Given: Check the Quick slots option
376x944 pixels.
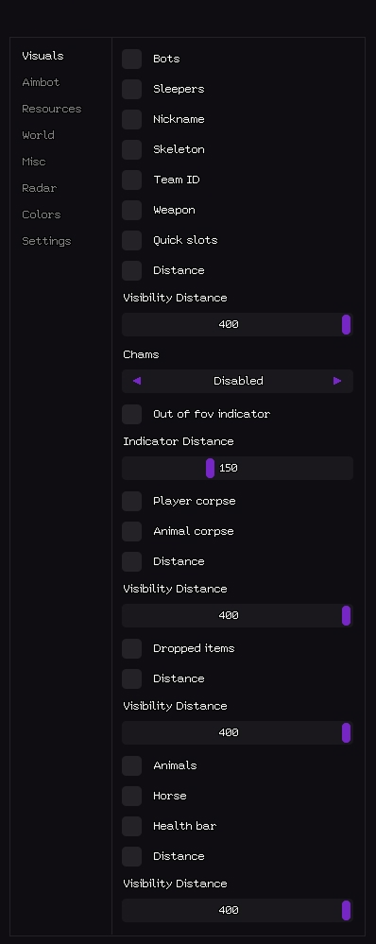Looking at the screenshot, I should coord(131,240).
